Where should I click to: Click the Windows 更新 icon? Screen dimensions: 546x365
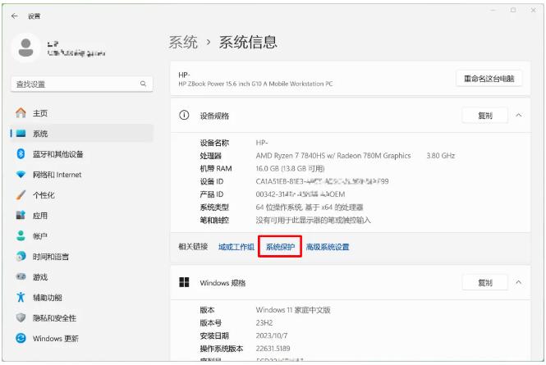tap(21, 338)
